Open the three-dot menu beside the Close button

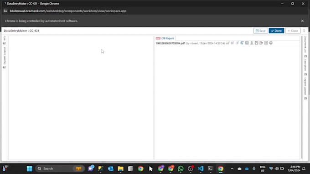point(304,31)
